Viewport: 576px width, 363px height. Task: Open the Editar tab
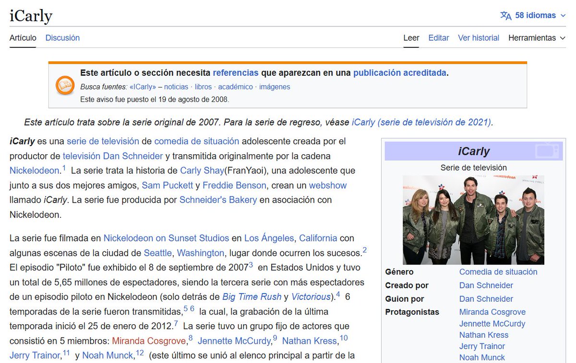[439, 38]
